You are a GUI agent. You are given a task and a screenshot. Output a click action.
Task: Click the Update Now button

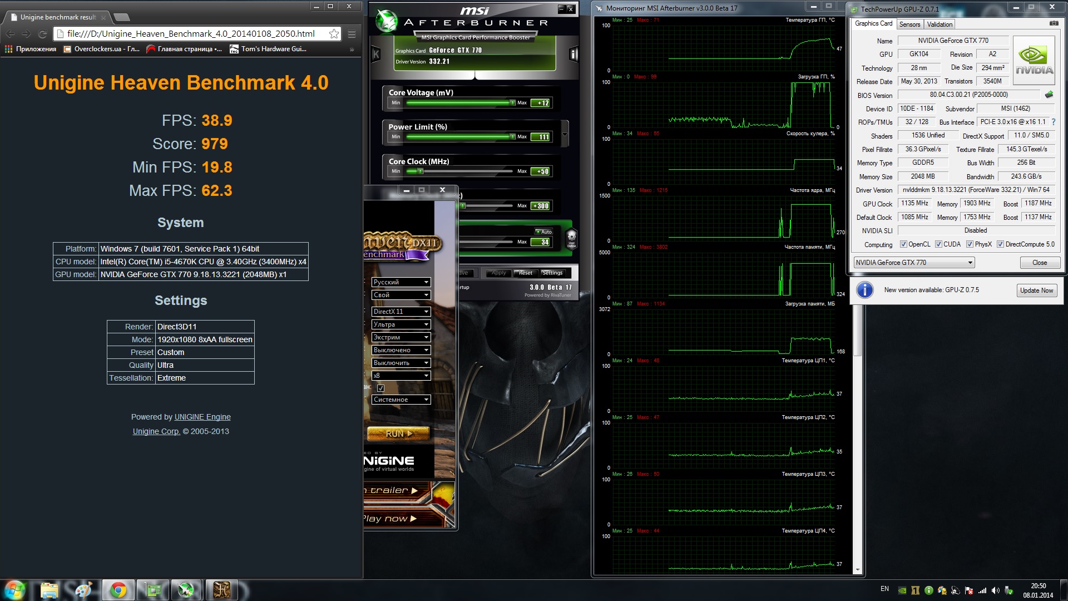pos(1036,290)
